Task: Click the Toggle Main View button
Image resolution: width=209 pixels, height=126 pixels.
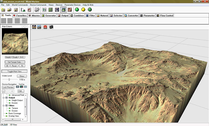Action: (x=14, y=72)
